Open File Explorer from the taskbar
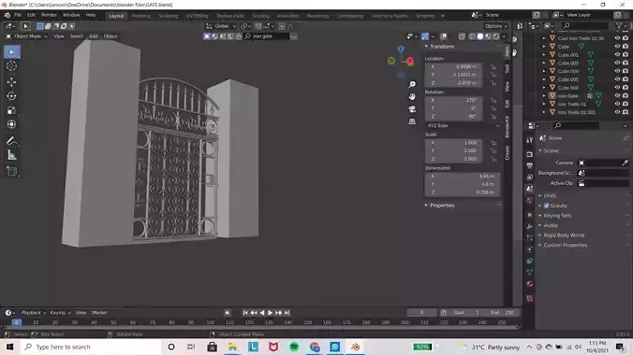633x355 pixels. click(x=232, y=347)
